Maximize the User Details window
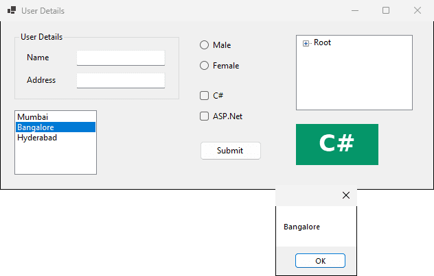Image resolution: width=434 pixels, height=276 pixels. click(x=386, y=10)
